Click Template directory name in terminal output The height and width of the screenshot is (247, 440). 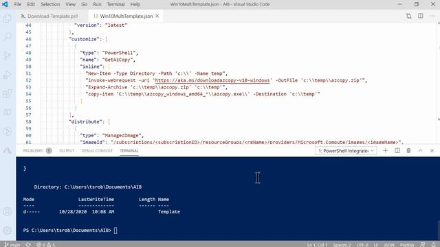169,212
